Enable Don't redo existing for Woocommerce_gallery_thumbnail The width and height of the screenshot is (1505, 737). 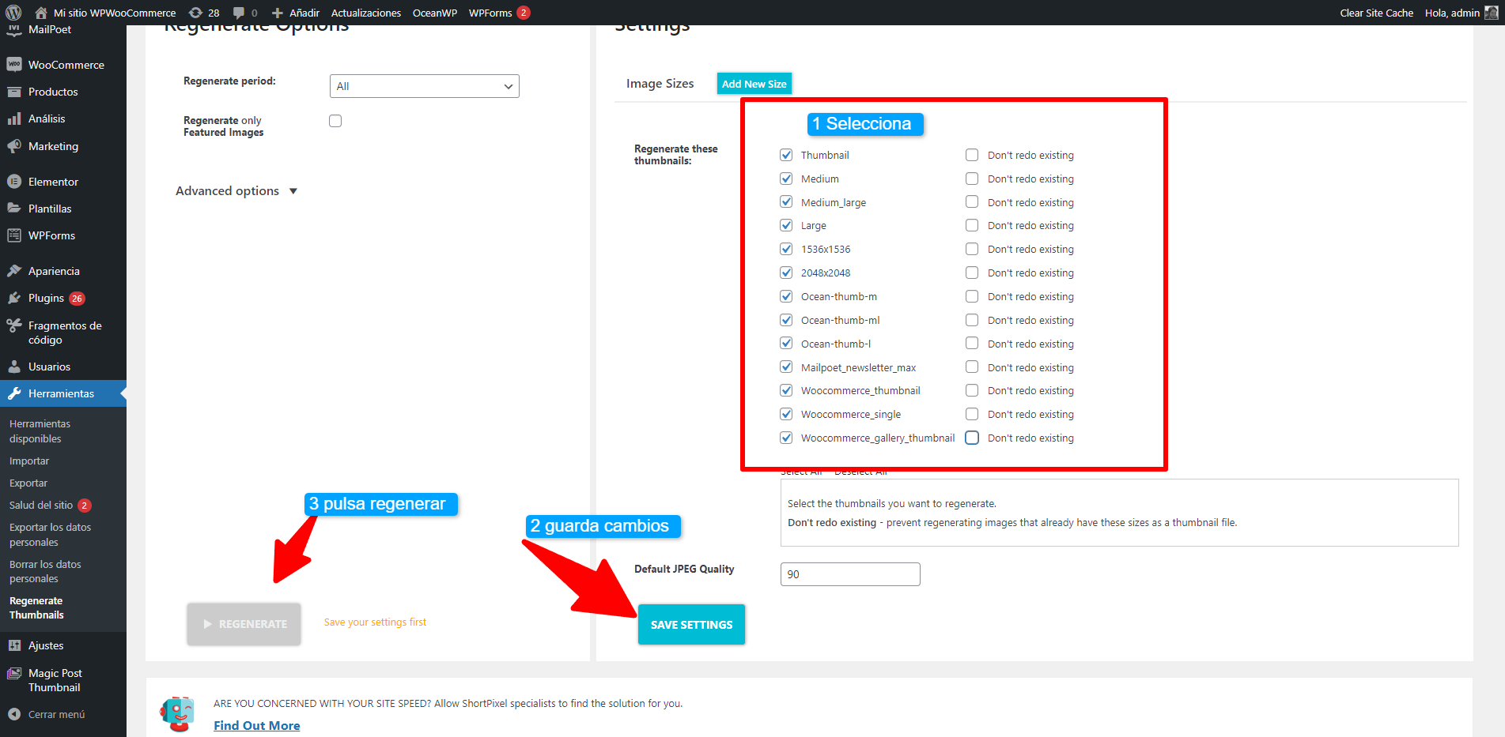coord(972,438)
